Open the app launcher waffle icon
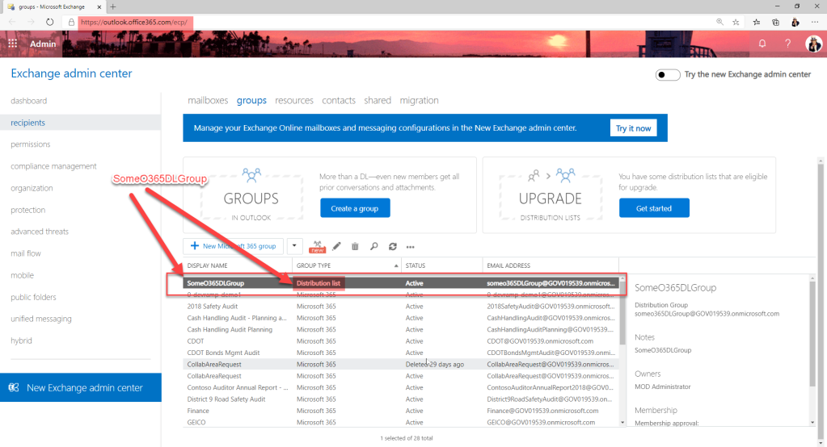 coord(13,44)
